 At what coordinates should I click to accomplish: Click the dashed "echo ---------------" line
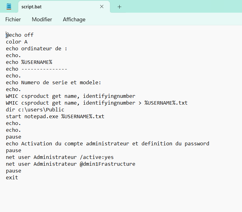click(36, 69)
